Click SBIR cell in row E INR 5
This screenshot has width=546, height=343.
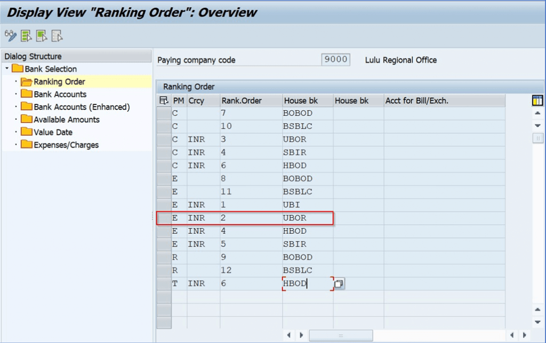308,244
